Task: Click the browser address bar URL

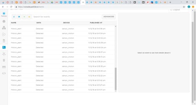Action: [31, 7]
